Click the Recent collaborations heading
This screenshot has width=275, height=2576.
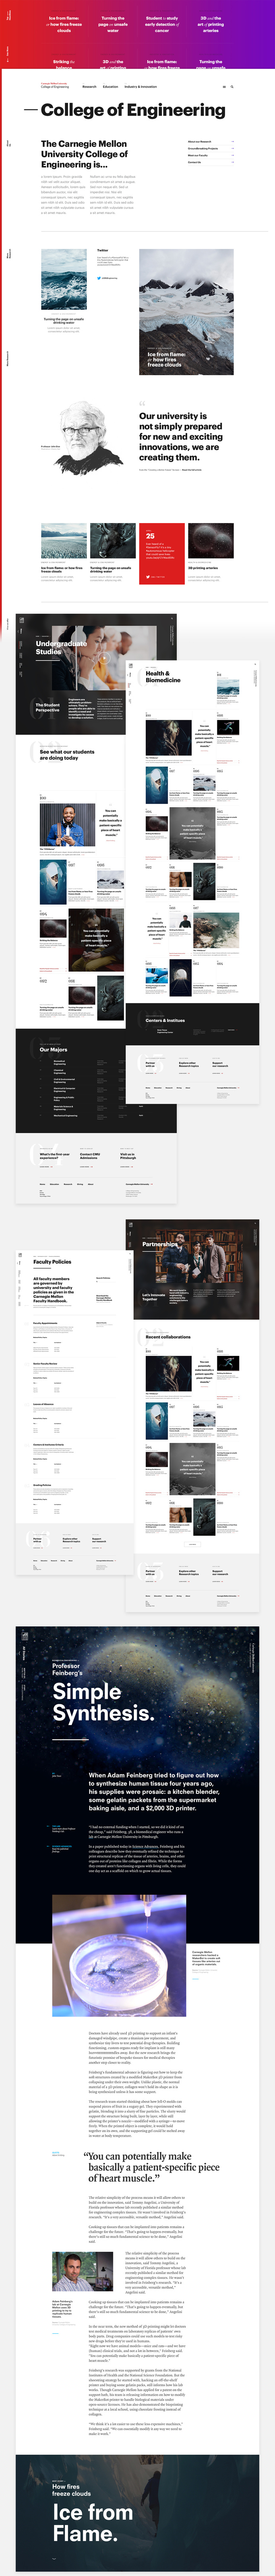coord(168,1337)
